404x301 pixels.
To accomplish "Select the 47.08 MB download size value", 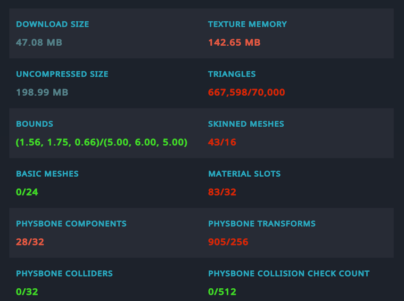I will 39,42.
